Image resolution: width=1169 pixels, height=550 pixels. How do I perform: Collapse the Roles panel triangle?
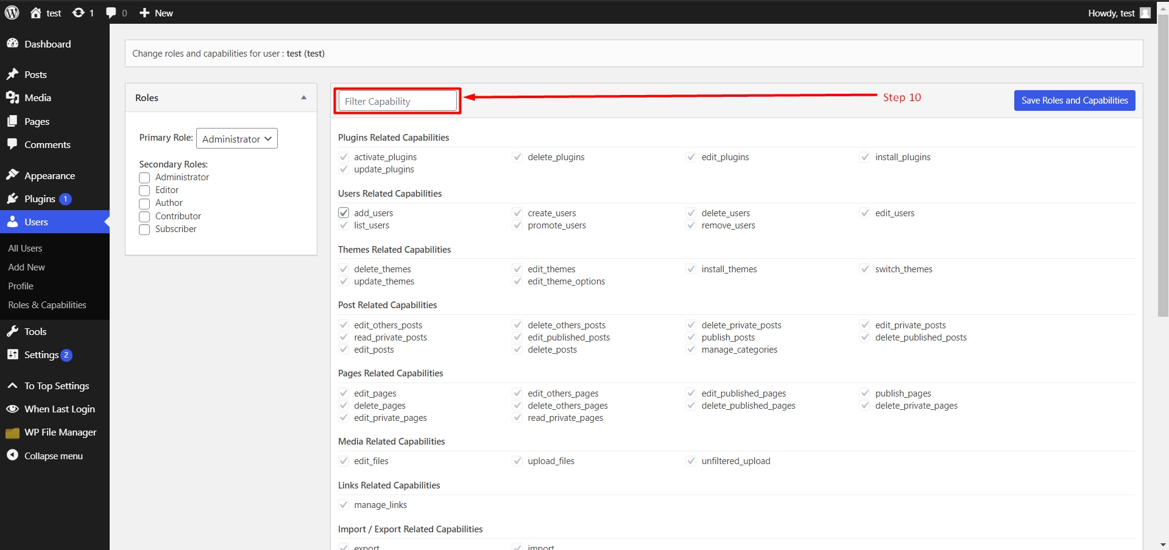(304, 97)
